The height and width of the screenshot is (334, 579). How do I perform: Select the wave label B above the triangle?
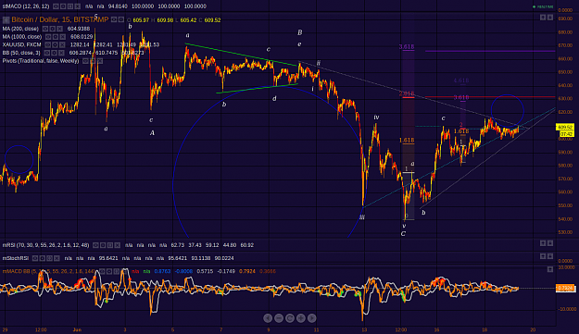[x=300, y=32]
